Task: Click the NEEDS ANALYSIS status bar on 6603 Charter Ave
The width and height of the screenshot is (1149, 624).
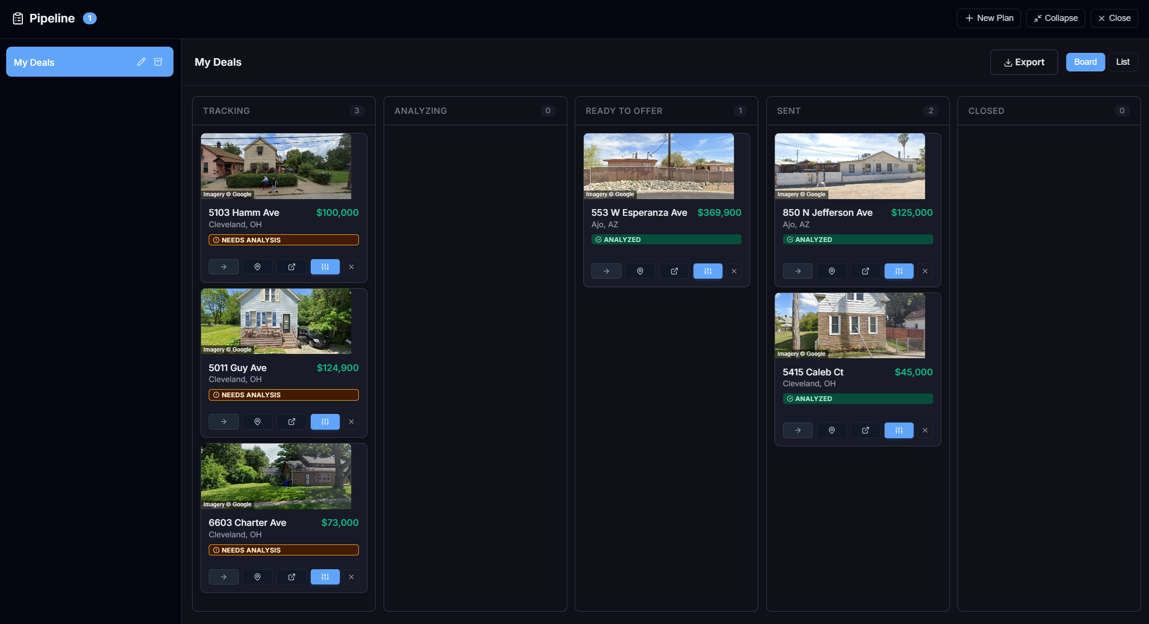Action: coord(284,550)
